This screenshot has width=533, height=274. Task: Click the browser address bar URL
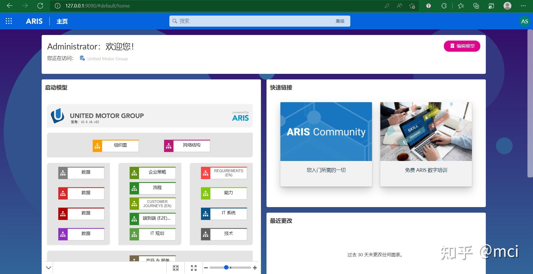97,6
